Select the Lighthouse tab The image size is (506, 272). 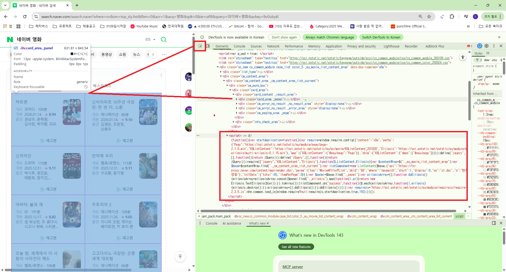(391, 46)
